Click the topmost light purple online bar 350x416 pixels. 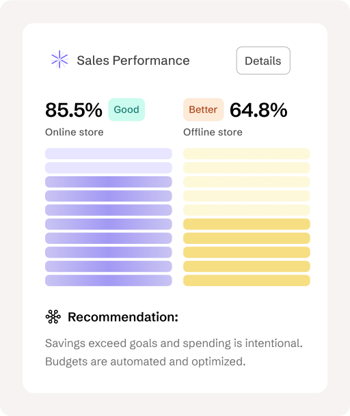[x=109, y=154]
